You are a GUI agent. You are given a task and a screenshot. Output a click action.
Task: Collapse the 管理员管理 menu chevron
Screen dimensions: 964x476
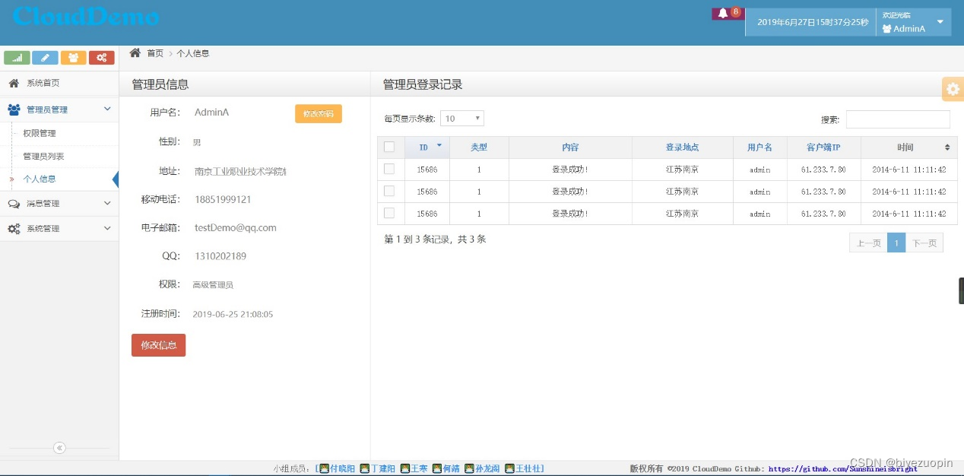[x=107, y=109]
